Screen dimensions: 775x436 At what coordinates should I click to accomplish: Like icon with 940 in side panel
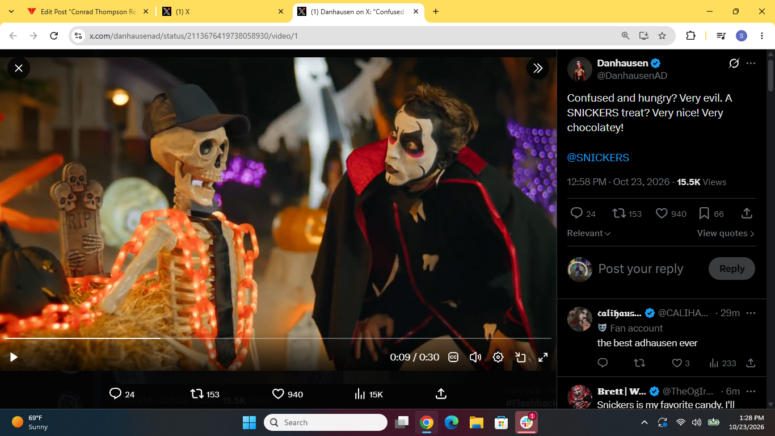(671, 213)
